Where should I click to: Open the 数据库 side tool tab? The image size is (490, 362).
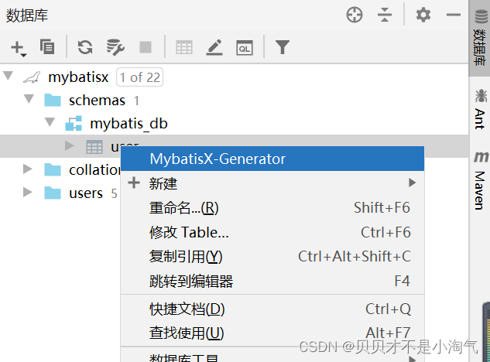coord(480,37)
